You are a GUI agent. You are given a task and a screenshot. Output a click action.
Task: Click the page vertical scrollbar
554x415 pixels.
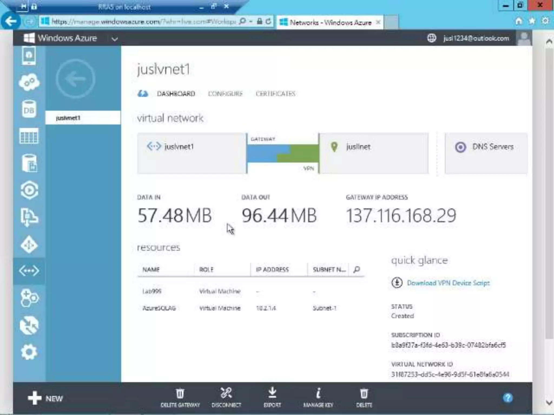tap(549, 193)
